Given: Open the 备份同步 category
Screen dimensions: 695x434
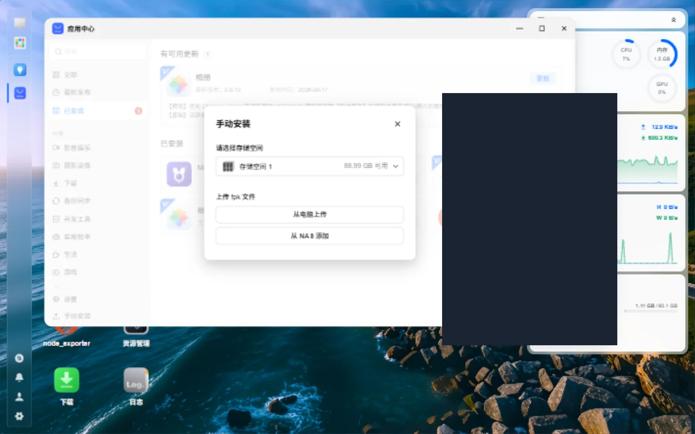Looking at the screenshot, I should pyautogui.click(x=97, y=201).
